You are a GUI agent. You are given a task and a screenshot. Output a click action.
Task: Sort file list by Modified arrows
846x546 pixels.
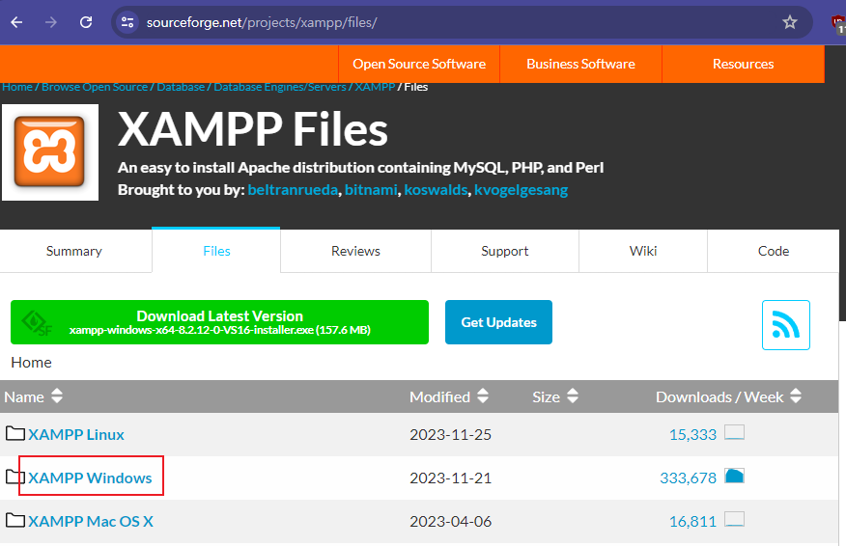click(x=483, y=396)
